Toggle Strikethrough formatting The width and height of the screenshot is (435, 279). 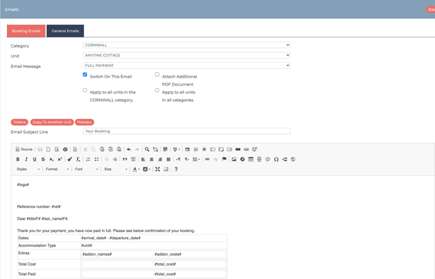(43, 159)
